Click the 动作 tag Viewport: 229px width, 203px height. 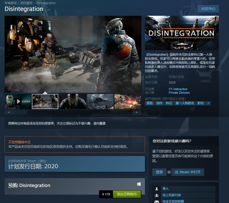tap(159, 103)
